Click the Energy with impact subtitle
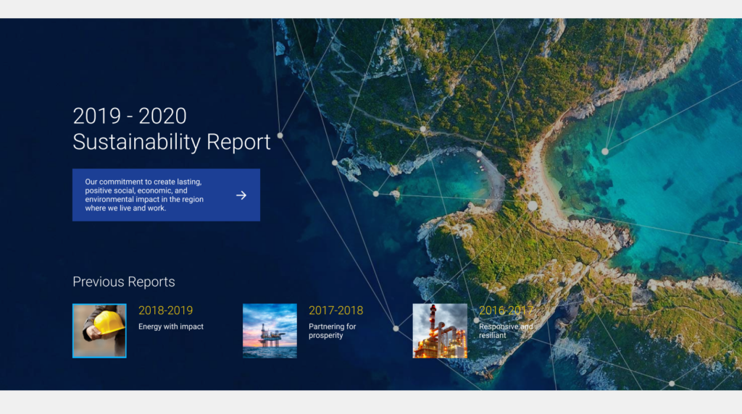 pos(171,326)
